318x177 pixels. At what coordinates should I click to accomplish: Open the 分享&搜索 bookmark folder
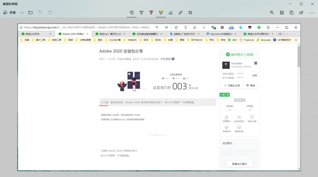pyautogui.click(x=83, y=40)
